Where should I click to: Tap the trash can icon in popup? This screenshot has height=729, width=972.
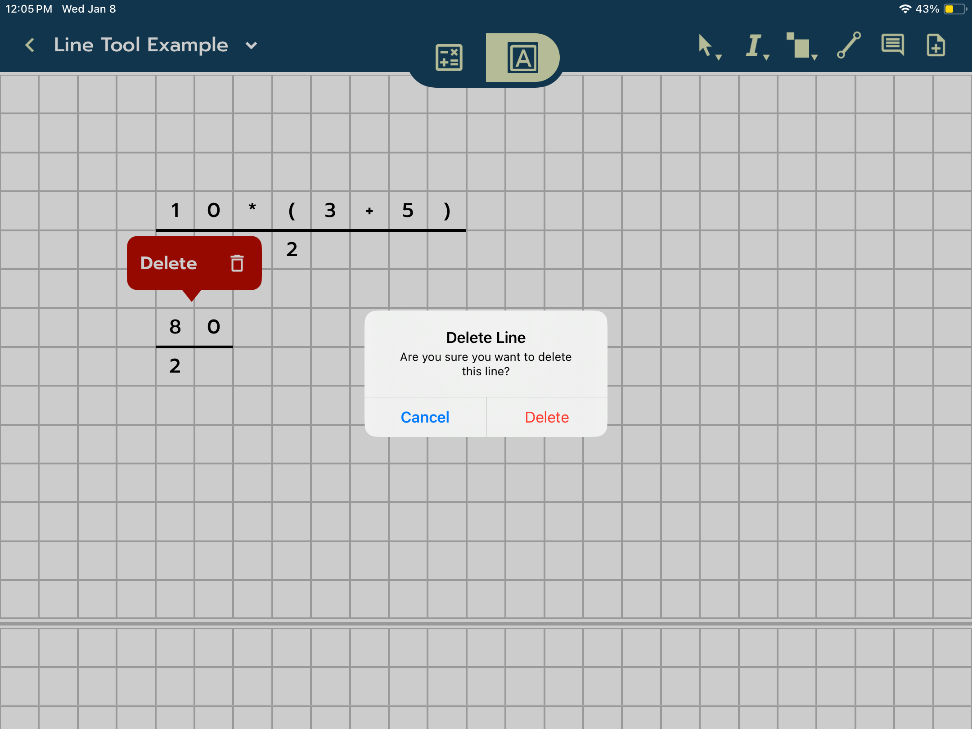coord(237,263)
